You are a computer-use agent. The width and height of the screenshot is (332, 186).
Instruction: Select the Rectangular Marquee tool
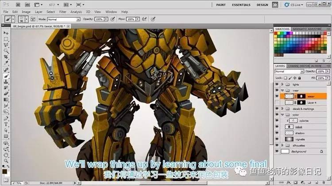tap(6, 39)
